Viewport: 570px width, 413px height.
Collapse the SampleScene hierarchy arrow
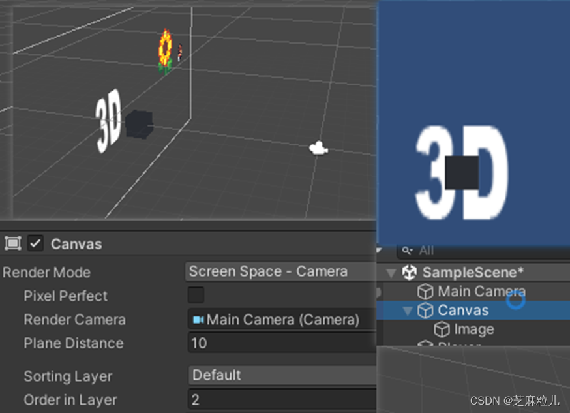391,273
